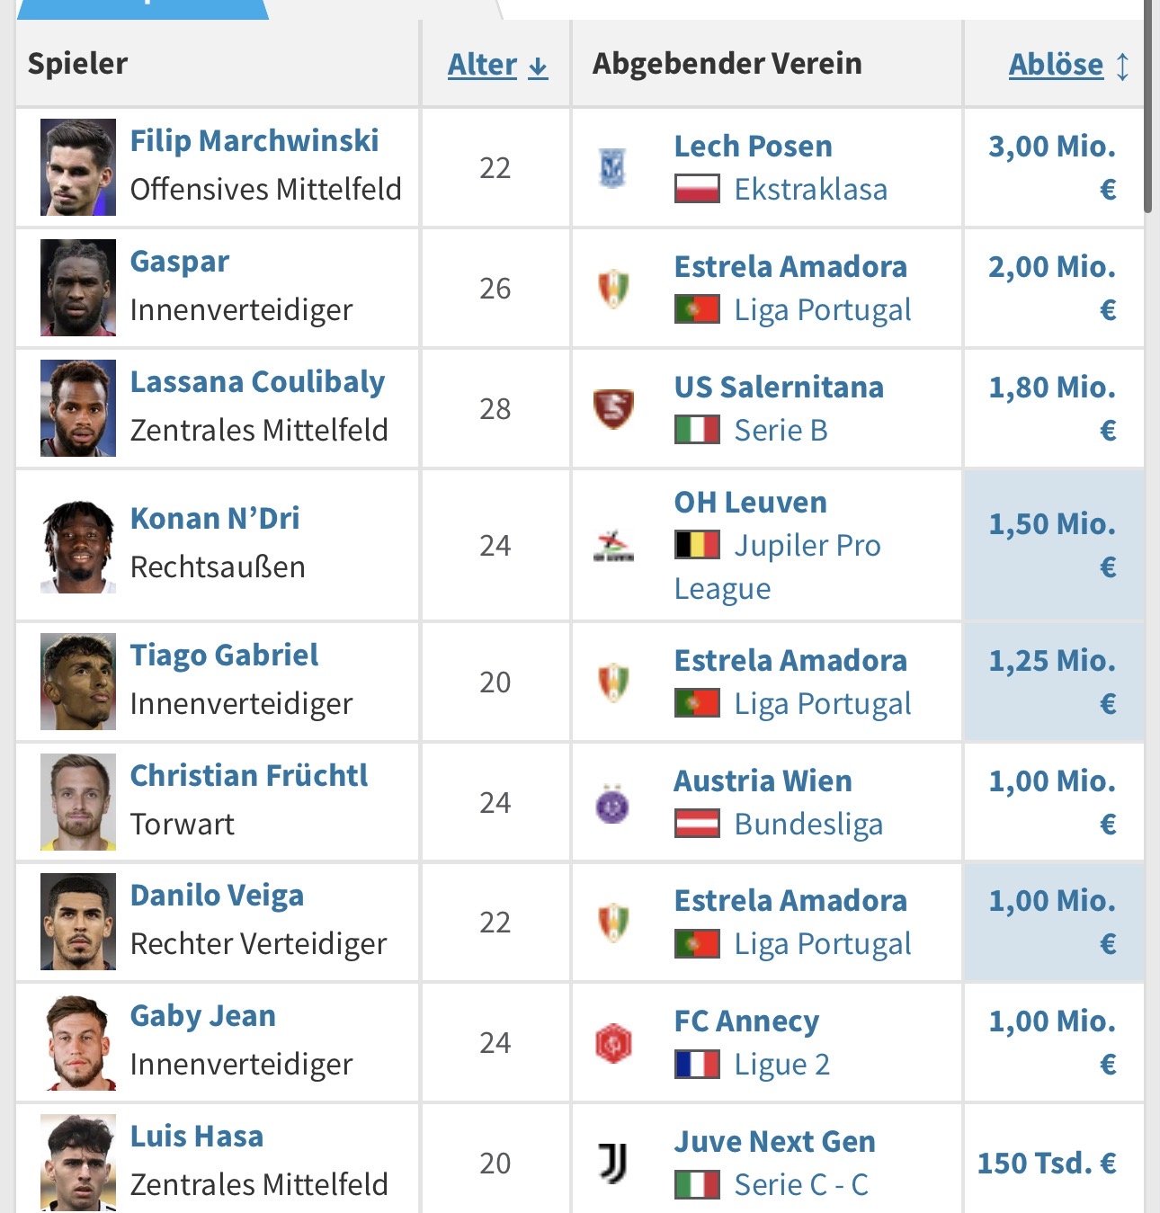This screenshot has height=1213, width=1160.
Task: Open the Juve Next Gen club page
Action: [x=774, y=1141]
